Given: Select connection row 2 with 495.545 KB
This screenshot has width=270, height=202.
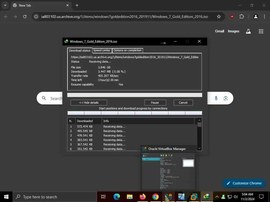Looking at the screenshot, I should [x=132, y=131].
